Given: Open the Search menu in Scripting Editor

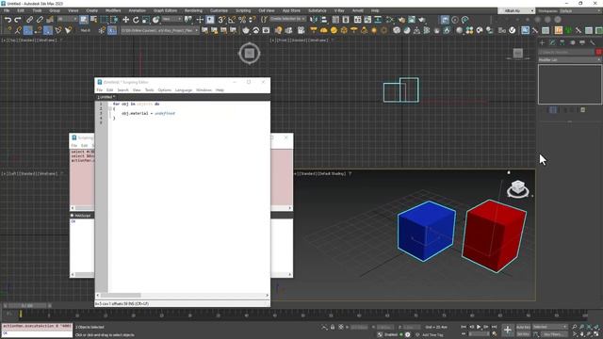Looking at the screenshot, I should [x=122, y=90].
